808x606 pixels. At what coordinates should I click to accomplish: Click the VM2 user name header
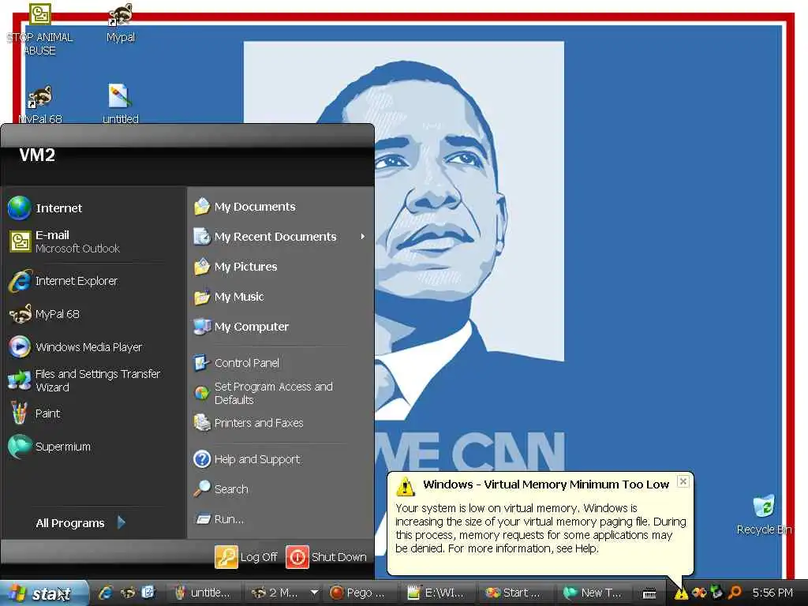(x=37, y=155)
